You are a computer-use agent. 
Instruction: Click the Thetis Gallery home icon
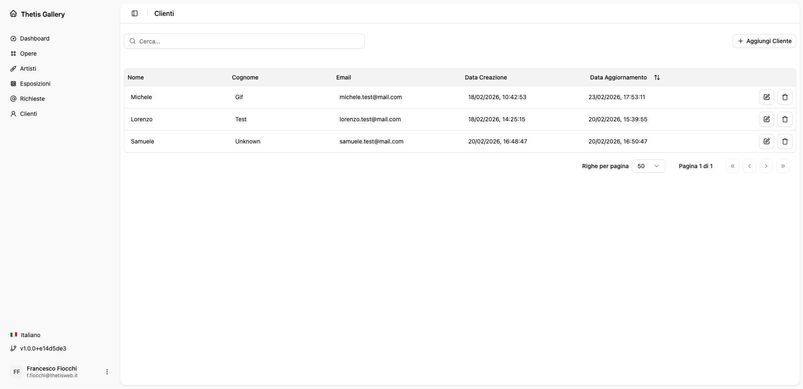(13, 14)
